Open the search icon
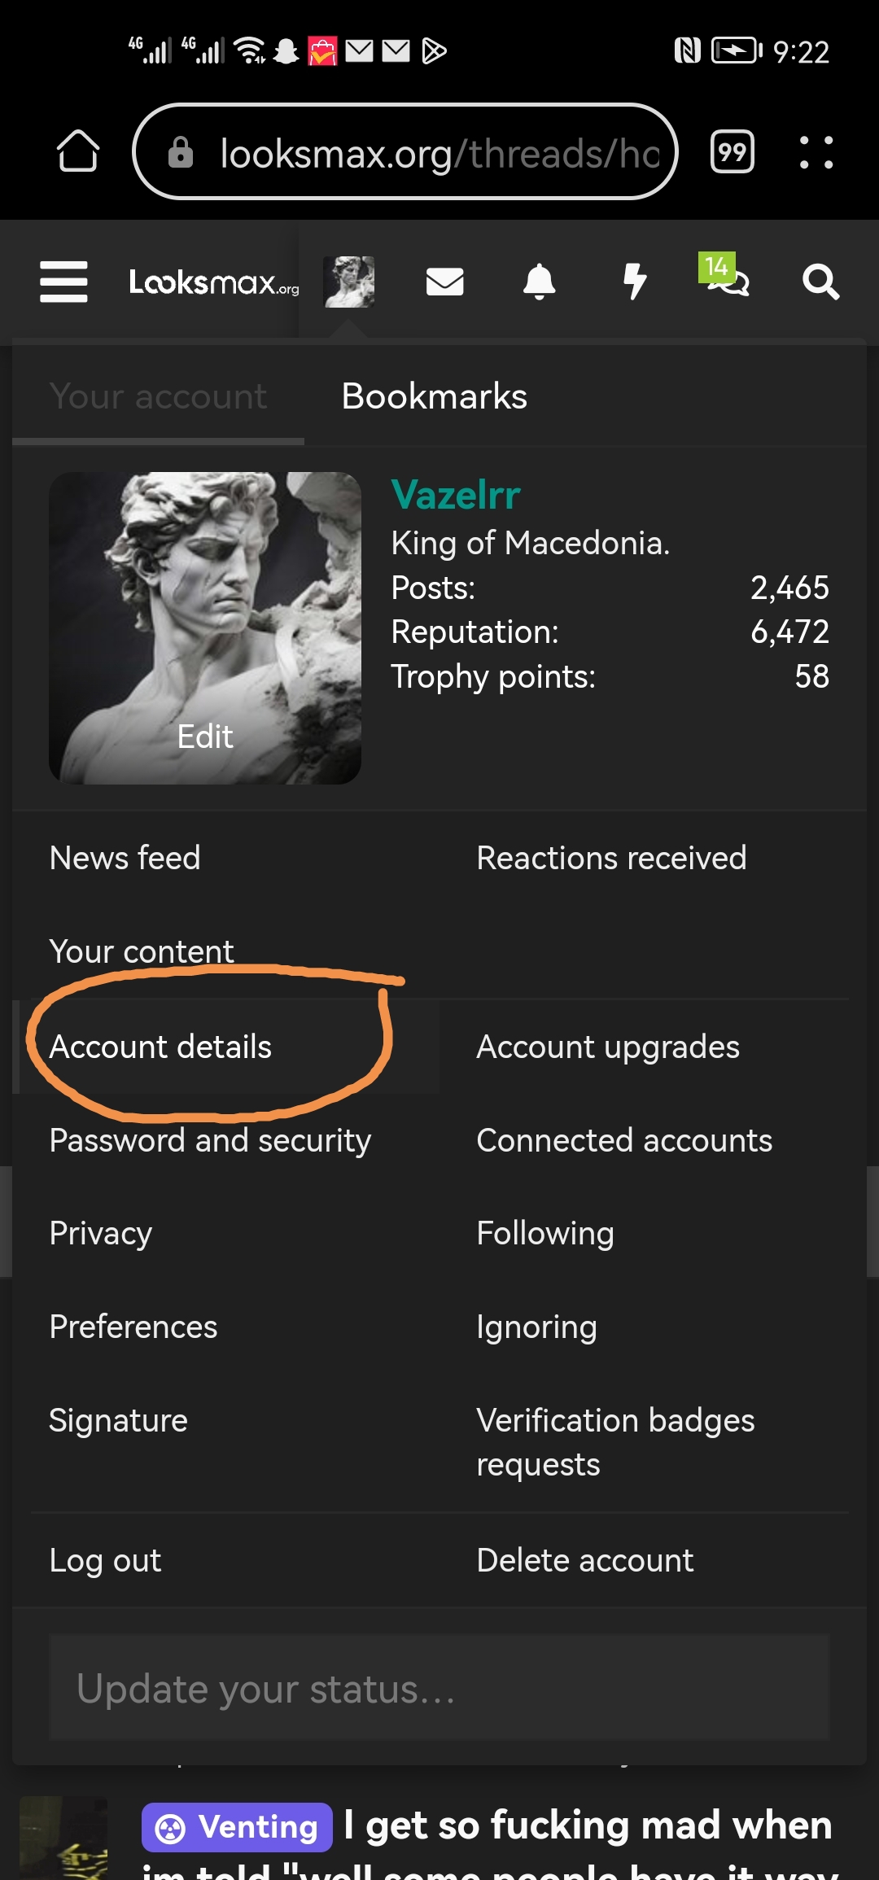The width and height of the screenshot is (879, 1880). point(821,282)
